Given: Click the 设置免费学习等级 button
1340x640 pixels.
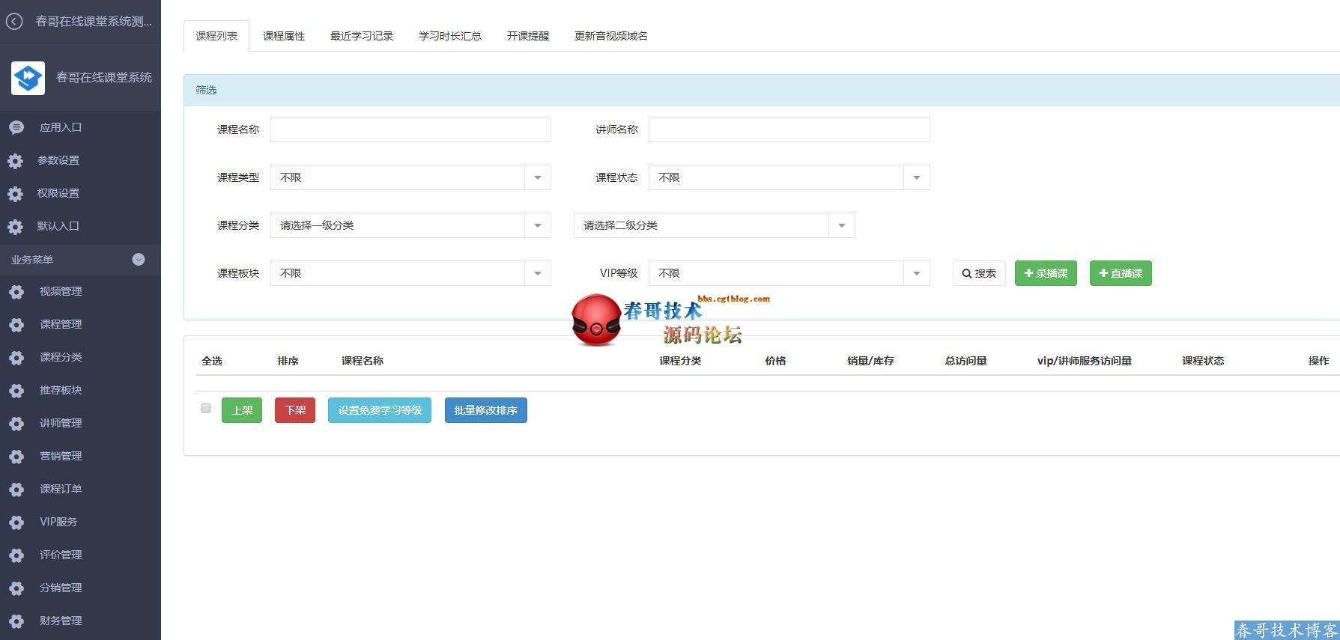Looking at the screenshot, I should coord(380,410).
